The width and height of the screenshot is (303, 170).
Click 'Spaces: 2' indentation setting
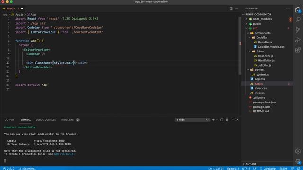(233, 169)
